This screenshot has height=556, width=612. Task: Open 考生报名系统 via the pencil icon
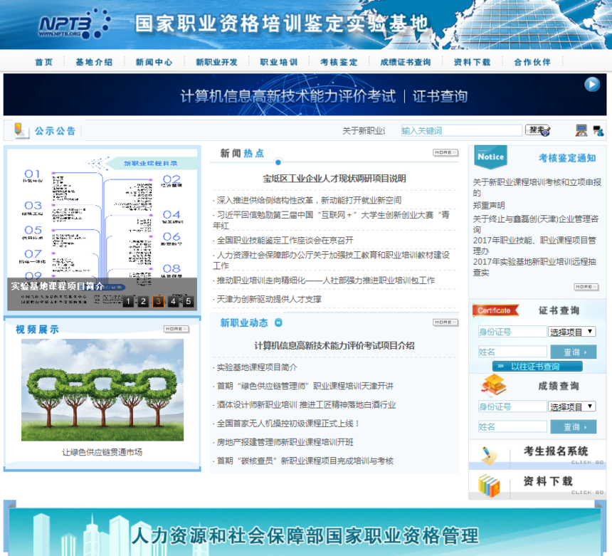point(489,455)
